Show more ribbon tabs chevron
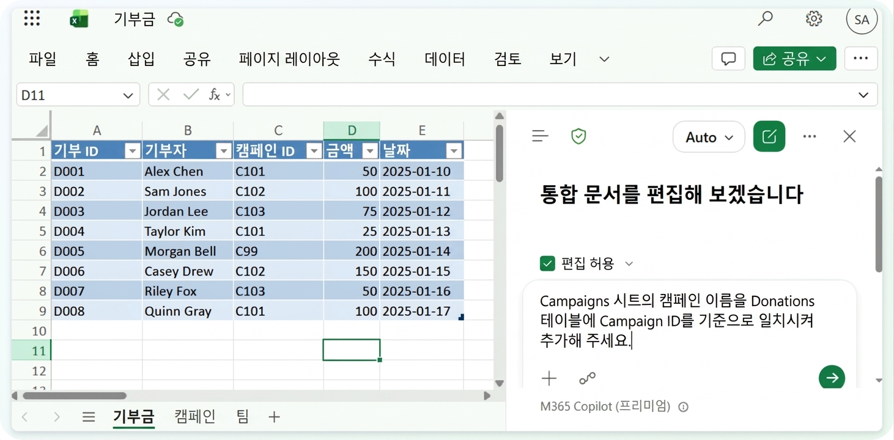The height and width of the screenshot is (440, 894). point(604,59)
